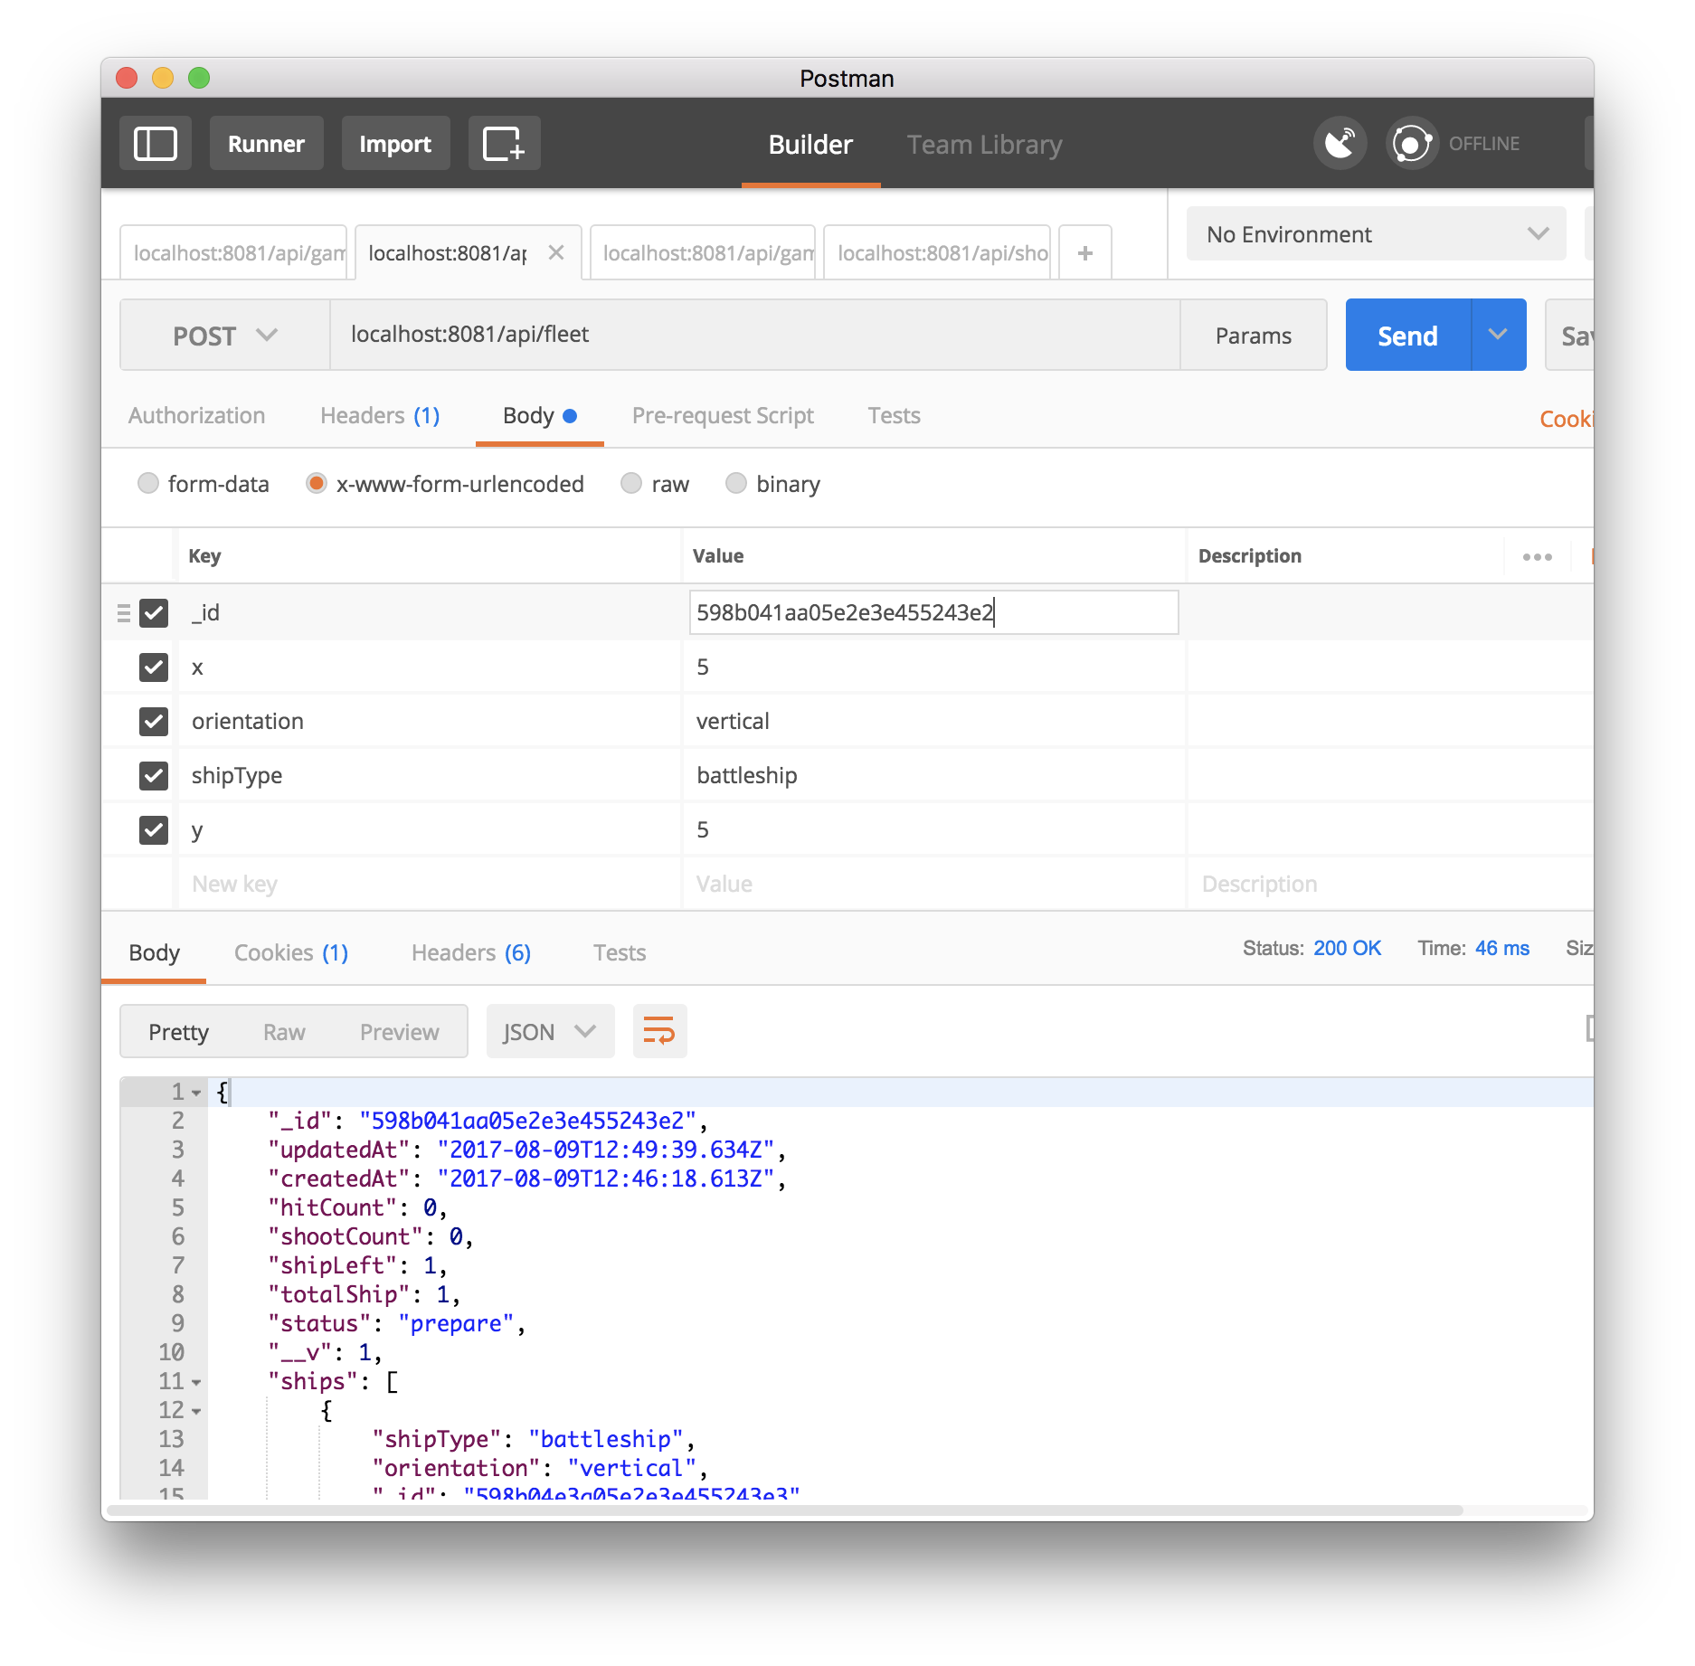This screenshot has width=1695, height=1666.
Task: Collapse the ship object at line 12
Action: [x=196, y=1411]
